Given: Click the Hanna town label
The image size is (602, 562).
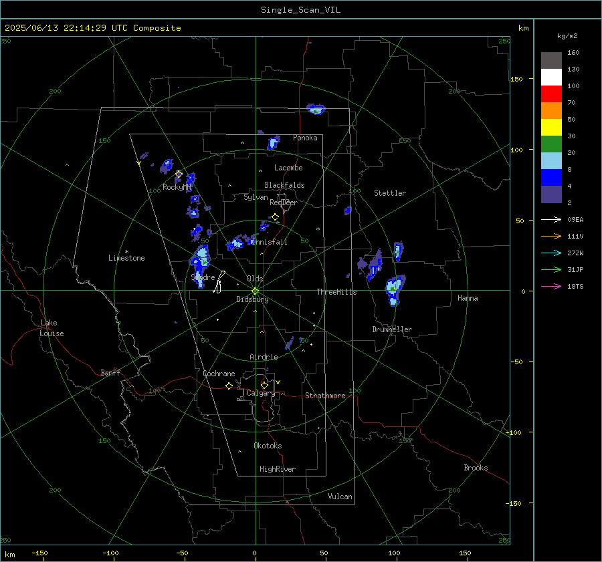Looking at the screenshot, I should 468,298.
